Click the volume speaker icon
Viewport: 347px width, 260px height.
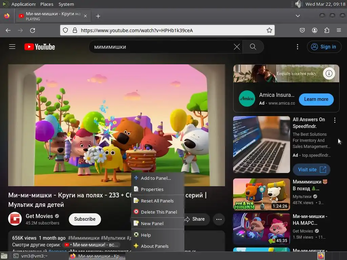[x=298, y=4]
